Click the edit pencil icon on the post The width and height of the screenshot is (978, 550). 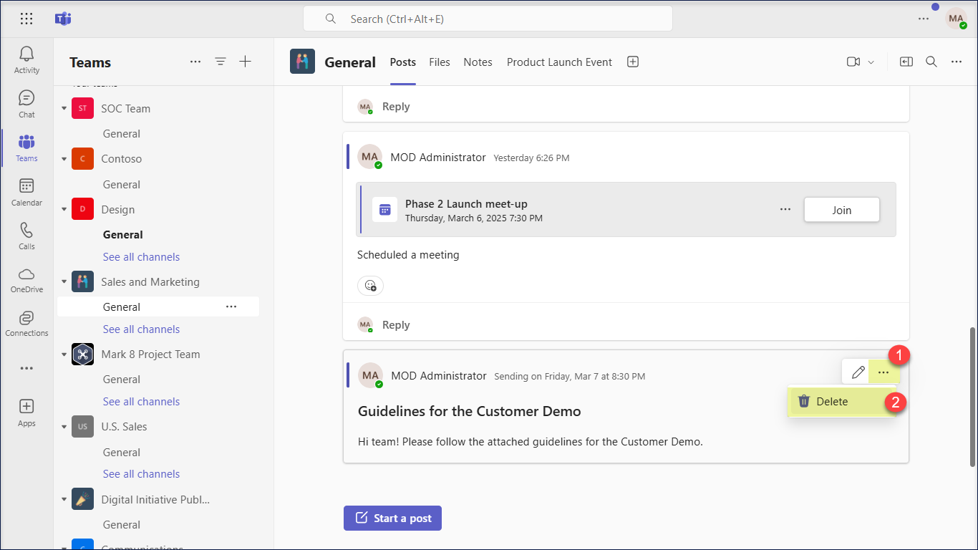858,372
